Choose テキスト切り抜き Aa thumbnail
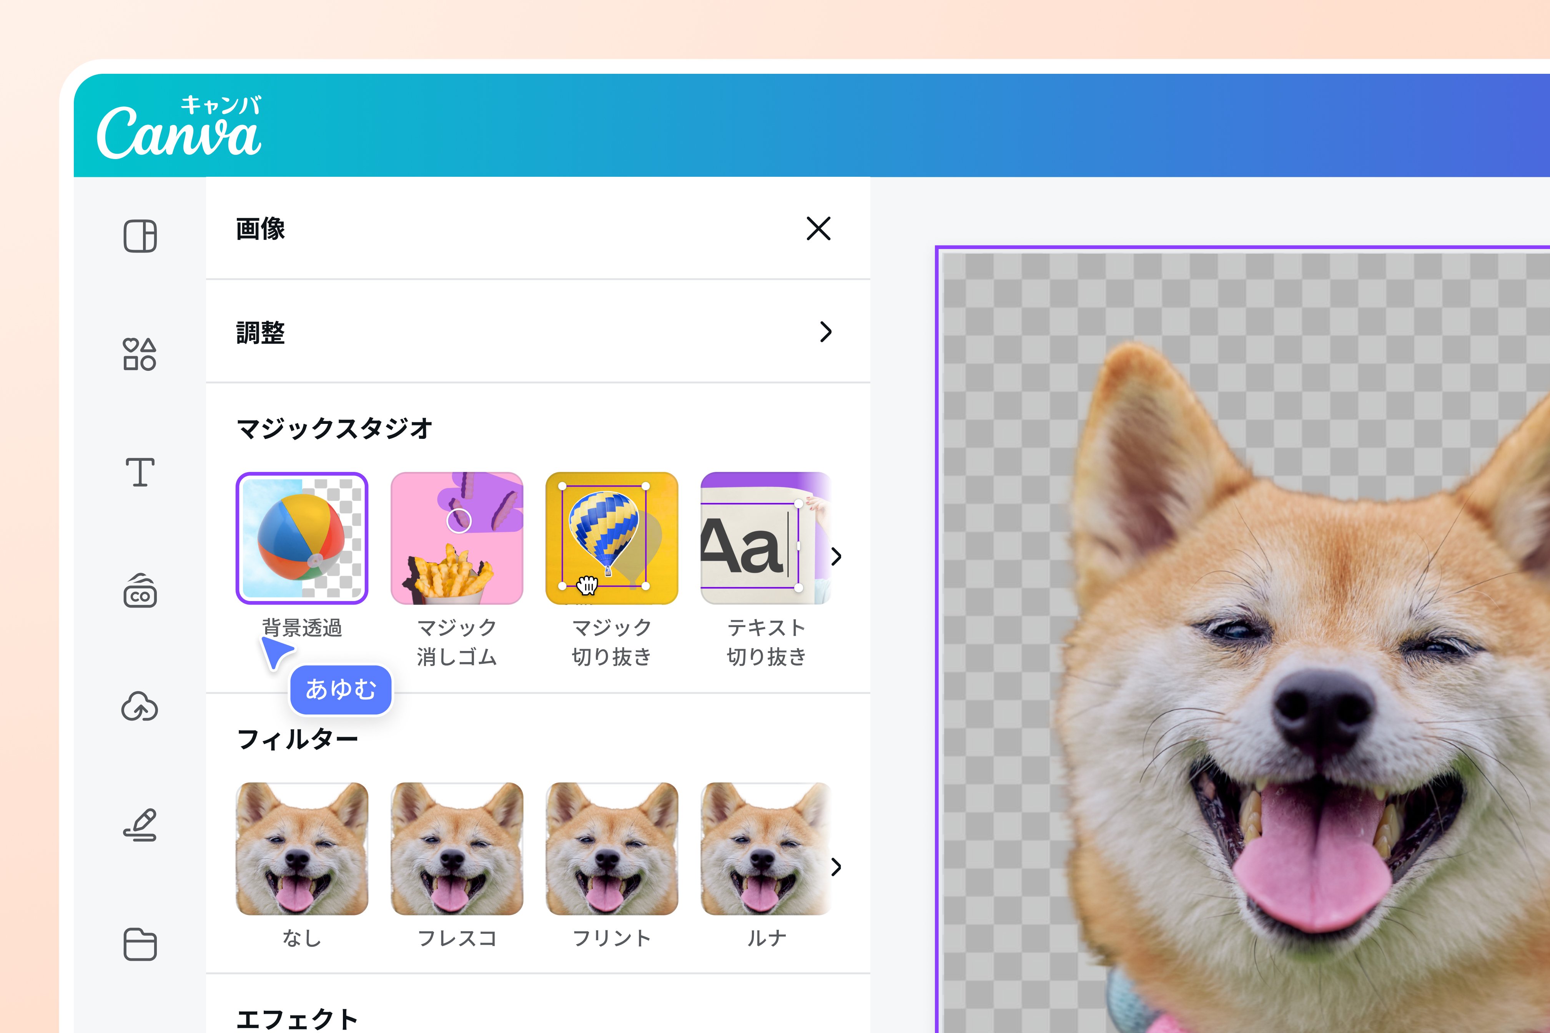The height and width of the screenshot is (1033, 1550). 766,538
